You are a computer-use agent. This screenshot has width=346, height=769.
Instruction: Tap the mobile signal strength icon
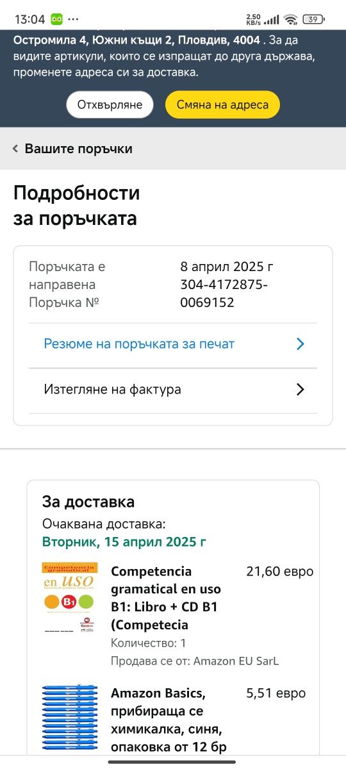click(272, 19)
